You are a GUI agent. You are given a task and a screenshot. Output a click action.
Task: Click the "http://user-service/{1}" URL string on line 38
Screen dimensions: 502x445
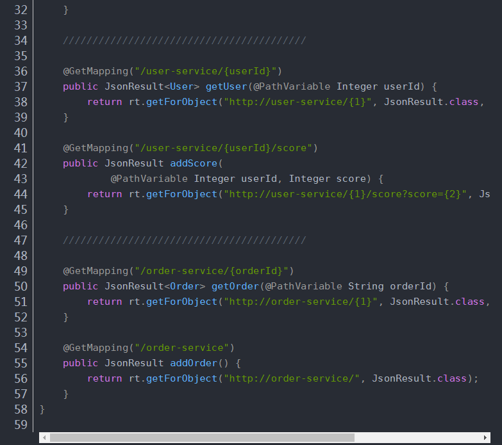click(x=297, y=102)
